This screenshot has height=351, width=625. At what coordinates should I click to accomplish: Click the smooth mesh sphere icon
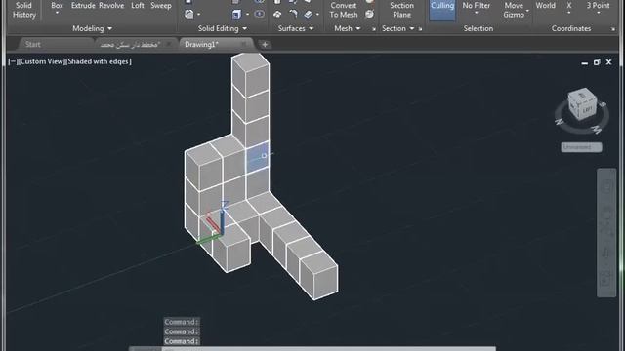[369, 14]
